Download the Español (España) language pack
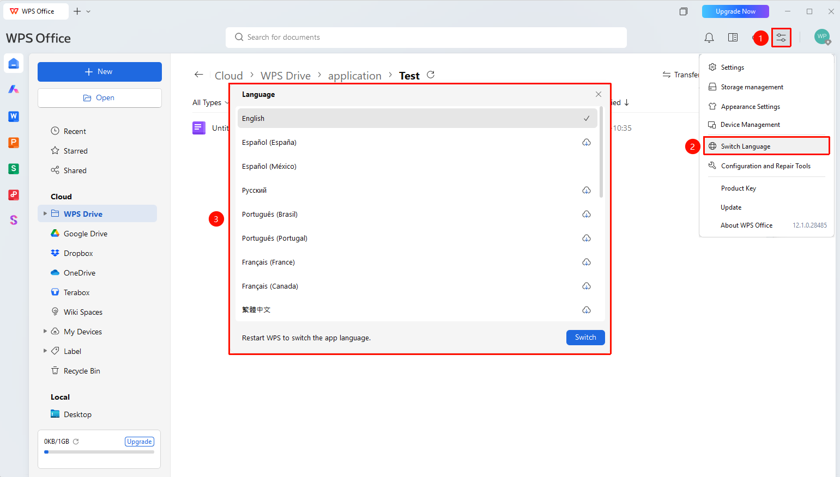The height and width of the screenshot is (477, 840). (x=587, y=143)
